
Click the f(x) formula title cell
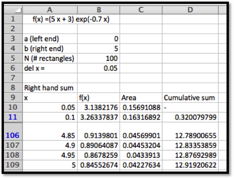tap(71, 19)
